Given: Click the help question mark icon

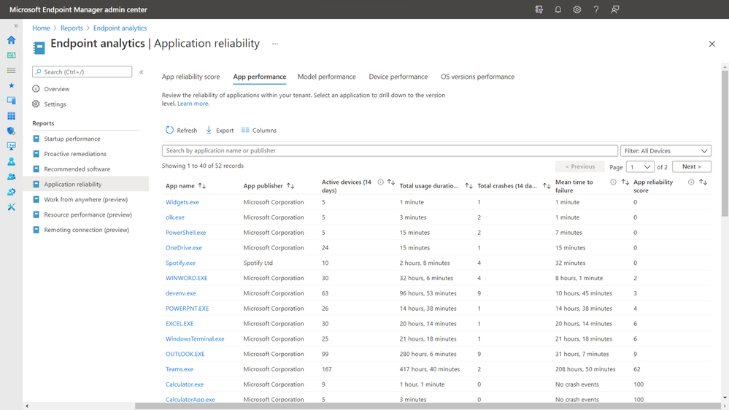Looking at the screenshot, I should 596,9.
